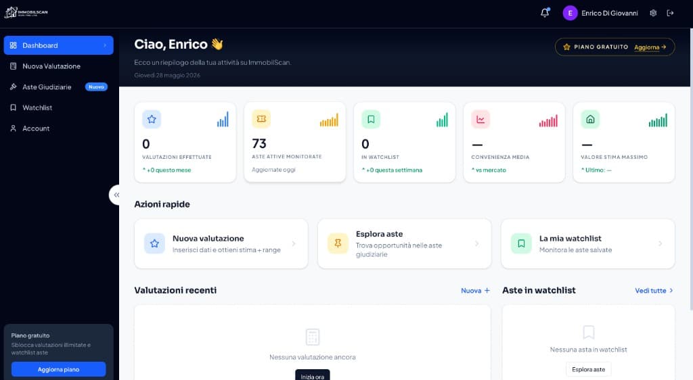Click the pin icon in Esplora aste action
Viewport: 693px width, 380px height.
tap(338, 243)
